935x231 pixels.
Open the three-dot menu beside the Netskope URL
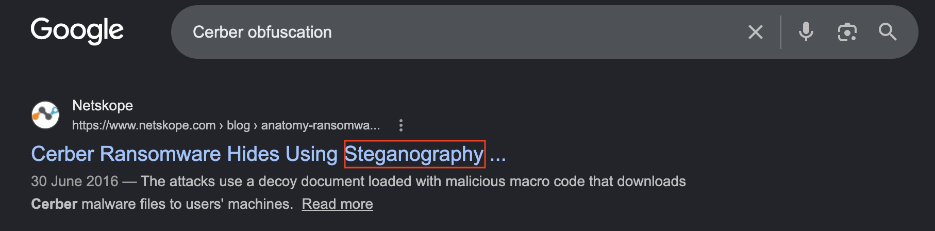click(401, 125)
